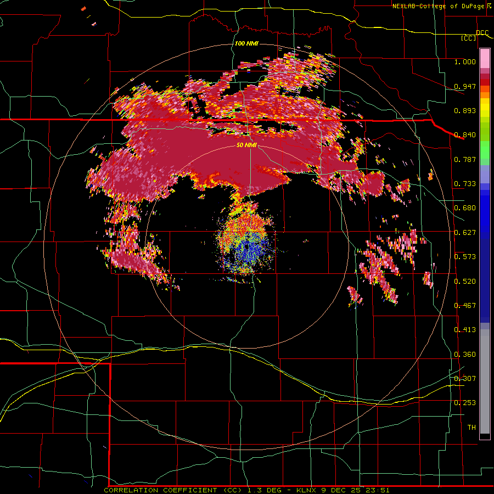494x494 pixels.
Task: Click the 0.840 scale value
Action: click(465, 135)
